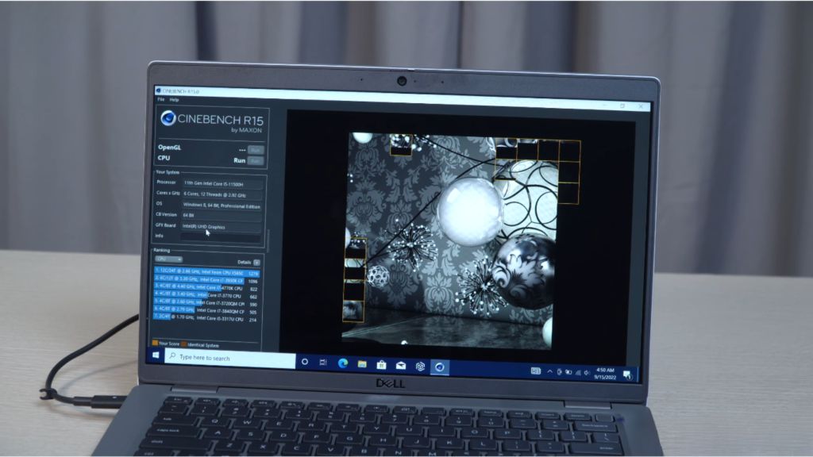Viewport: 813px width, 457px height.
Task: Open the Ranking CPU dropdown
Action: tap(168, 259)
